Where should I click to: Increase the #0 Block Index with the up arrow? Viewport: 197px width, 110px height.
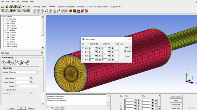click(96, 48)
